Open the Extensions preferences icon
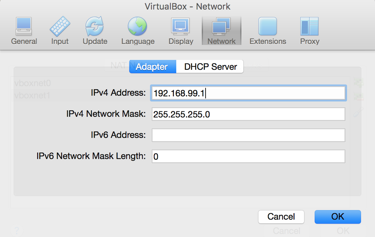The width and height of the screenshot is (375, 237). (x=268, y=31)
